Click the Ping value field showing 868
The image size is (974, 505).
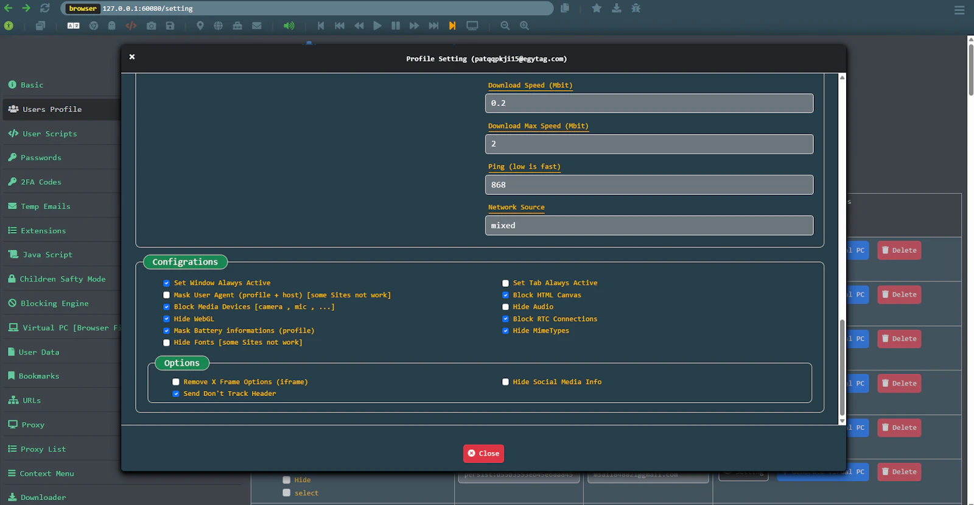[649, 185]
